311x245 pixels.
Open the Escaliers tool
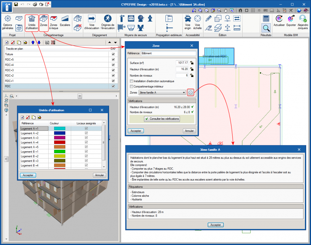point(65,22)
